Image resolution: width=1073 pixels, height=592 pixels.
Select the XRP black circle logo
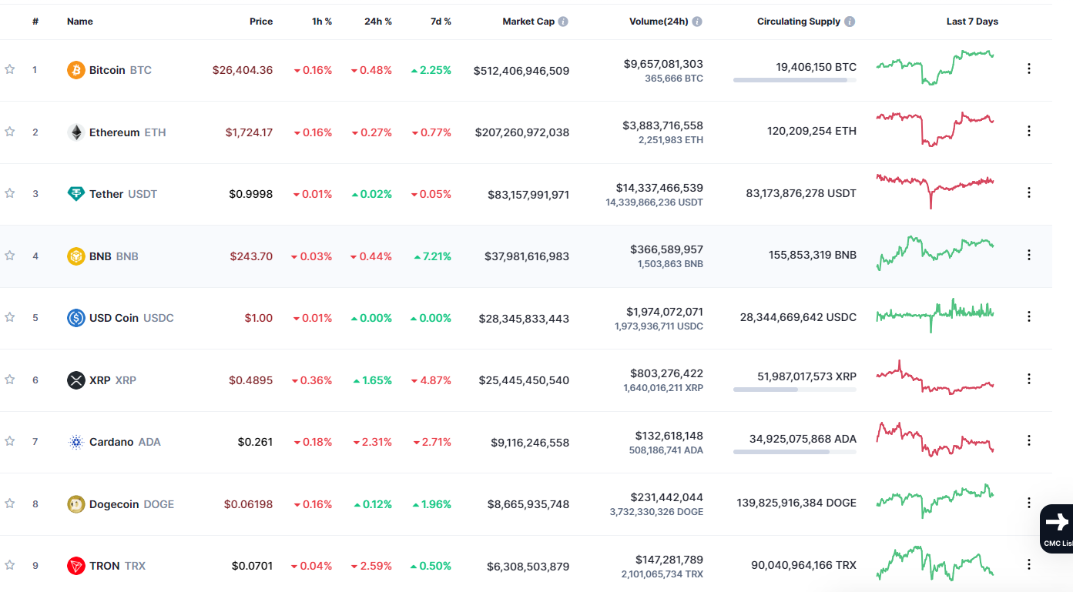click(75, 380)
